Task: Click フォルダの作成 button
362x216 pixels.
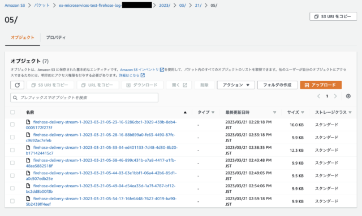Action: [x=277, y=85]
